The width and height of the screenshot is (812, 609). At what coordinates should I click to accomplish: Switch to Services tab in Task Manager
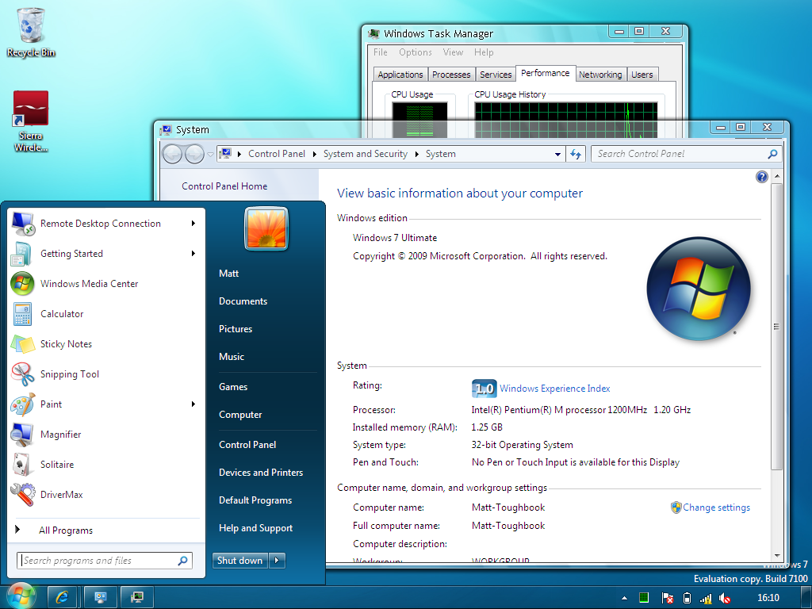click(496, 75)
